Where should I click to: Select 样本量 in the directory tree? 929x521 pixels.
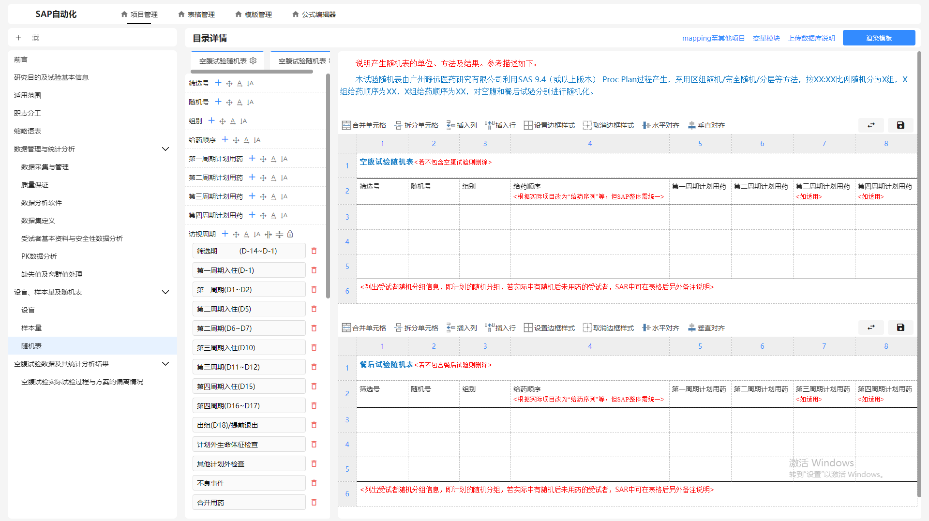(92, 328)
